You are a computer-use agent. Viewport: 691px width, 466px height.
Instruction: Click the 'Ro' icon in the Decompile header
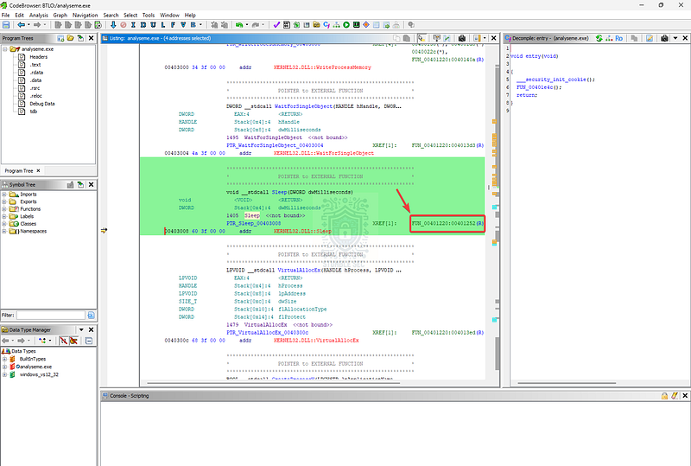(619, 38)
